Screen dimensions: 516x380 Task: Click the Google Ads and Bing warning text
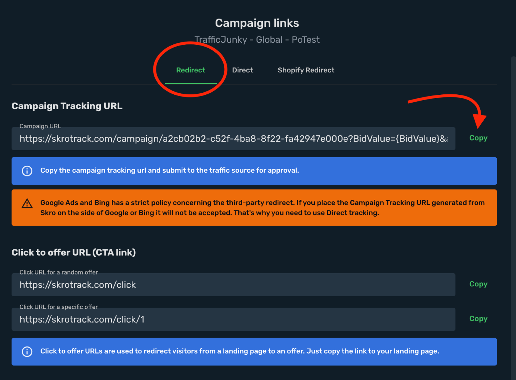(262, 208)
